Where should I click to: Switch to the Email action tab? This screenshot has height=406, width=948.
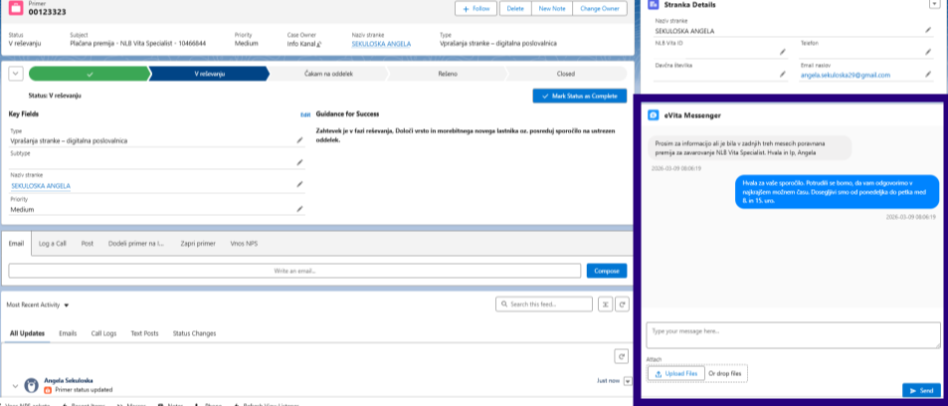pyautogui.click(x=16, y=243)
